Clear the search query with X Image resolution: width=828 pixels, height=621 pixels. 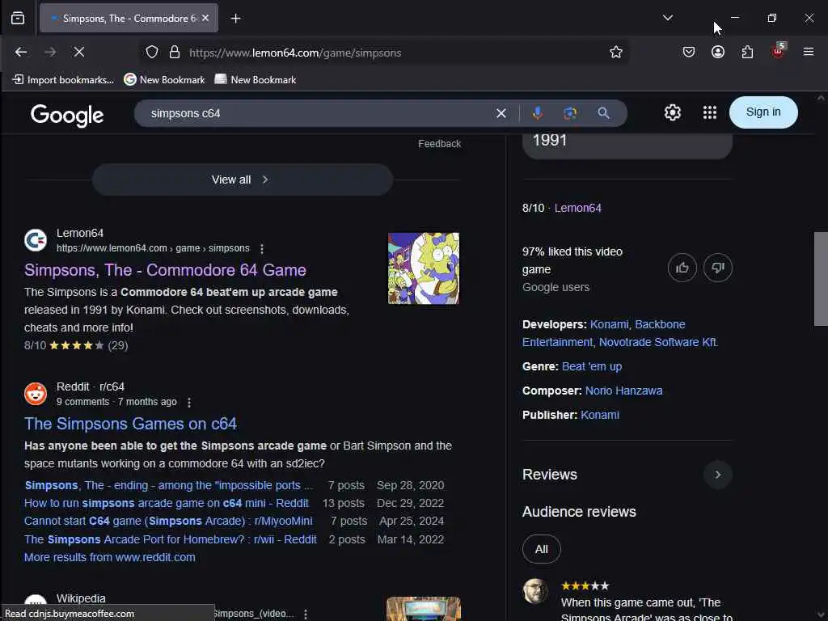[x=501, y=113]
